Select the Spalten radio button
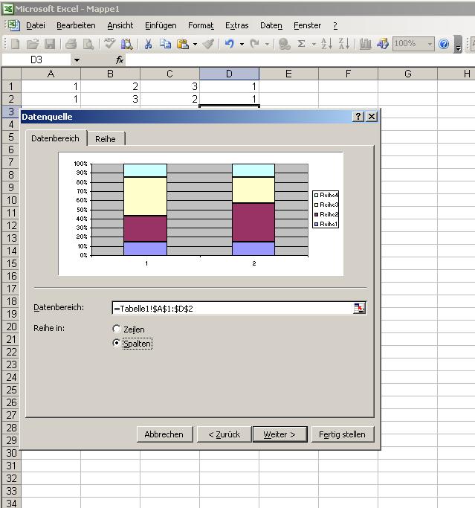The image size is (475, 508). (x=116, y=343)
